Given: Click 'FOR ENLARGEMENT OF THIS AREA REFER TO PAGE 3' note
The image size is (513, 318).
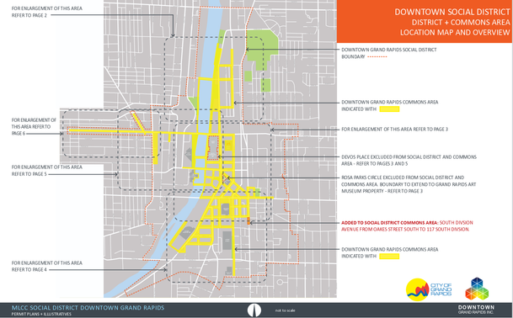Looking at the screenshot, I should (394, 129).
